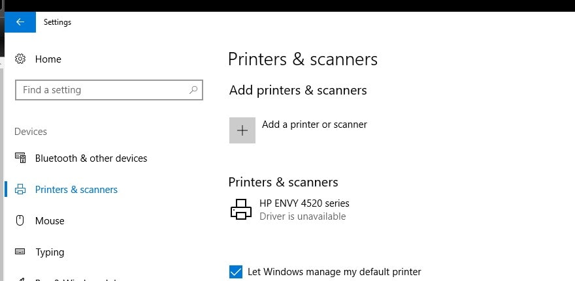
Task: Open Bluetooth & other devices section
Action: click(91, 158)
